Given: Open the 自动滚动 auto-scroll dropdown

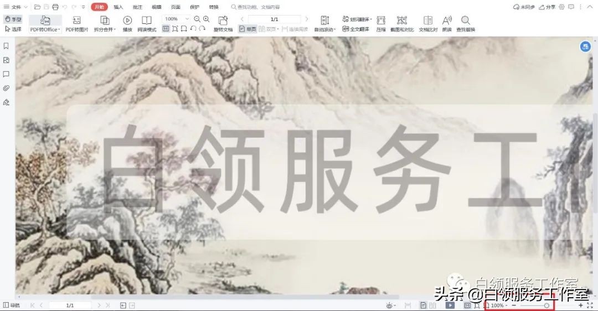Looking at the screenshot, I should tap(325, 24).
